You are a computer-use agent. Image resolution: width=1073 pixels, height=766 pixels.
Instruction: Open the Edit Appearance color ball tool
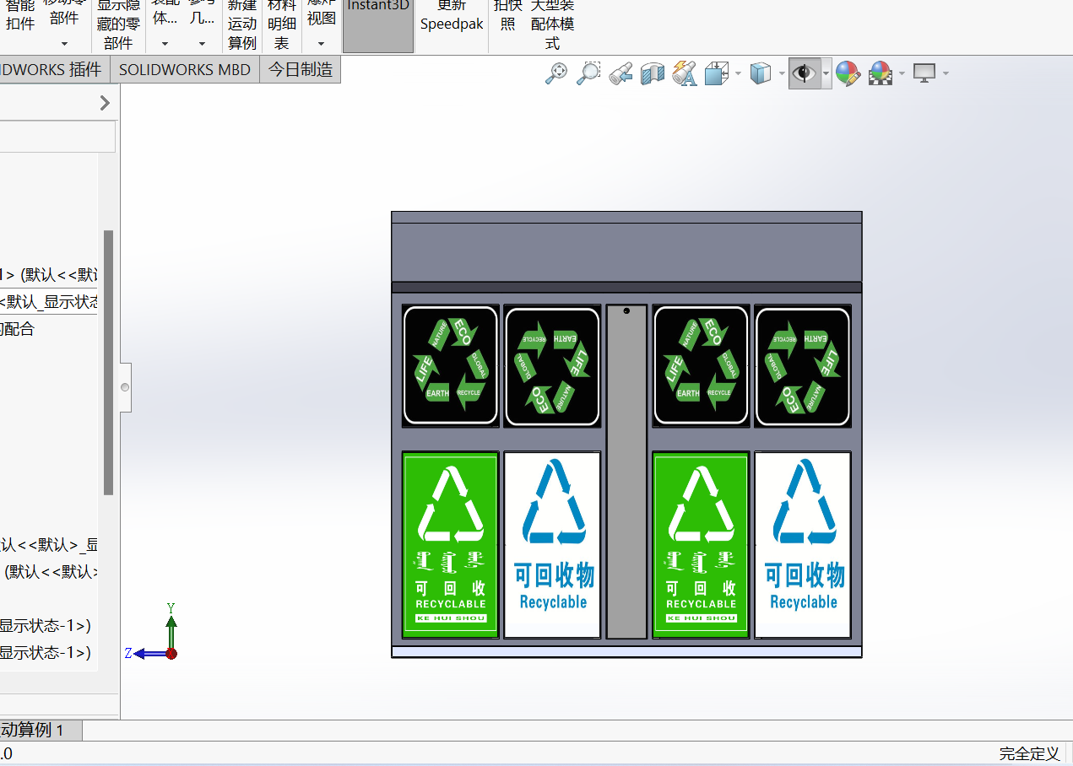pos(848,73)
